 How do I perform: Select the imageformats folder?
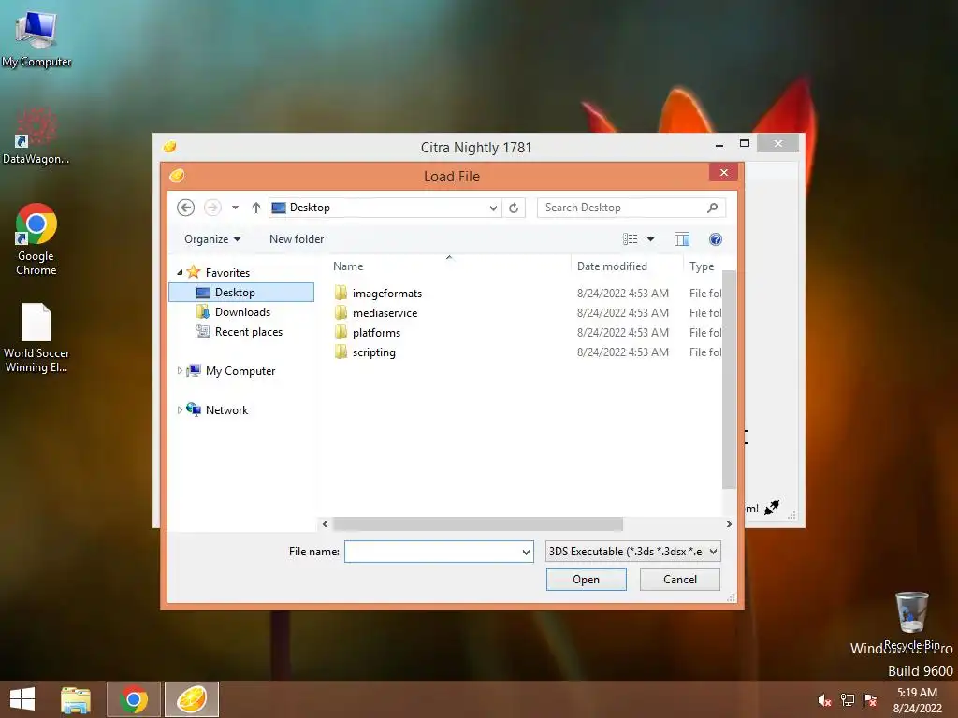pos(386,293)
